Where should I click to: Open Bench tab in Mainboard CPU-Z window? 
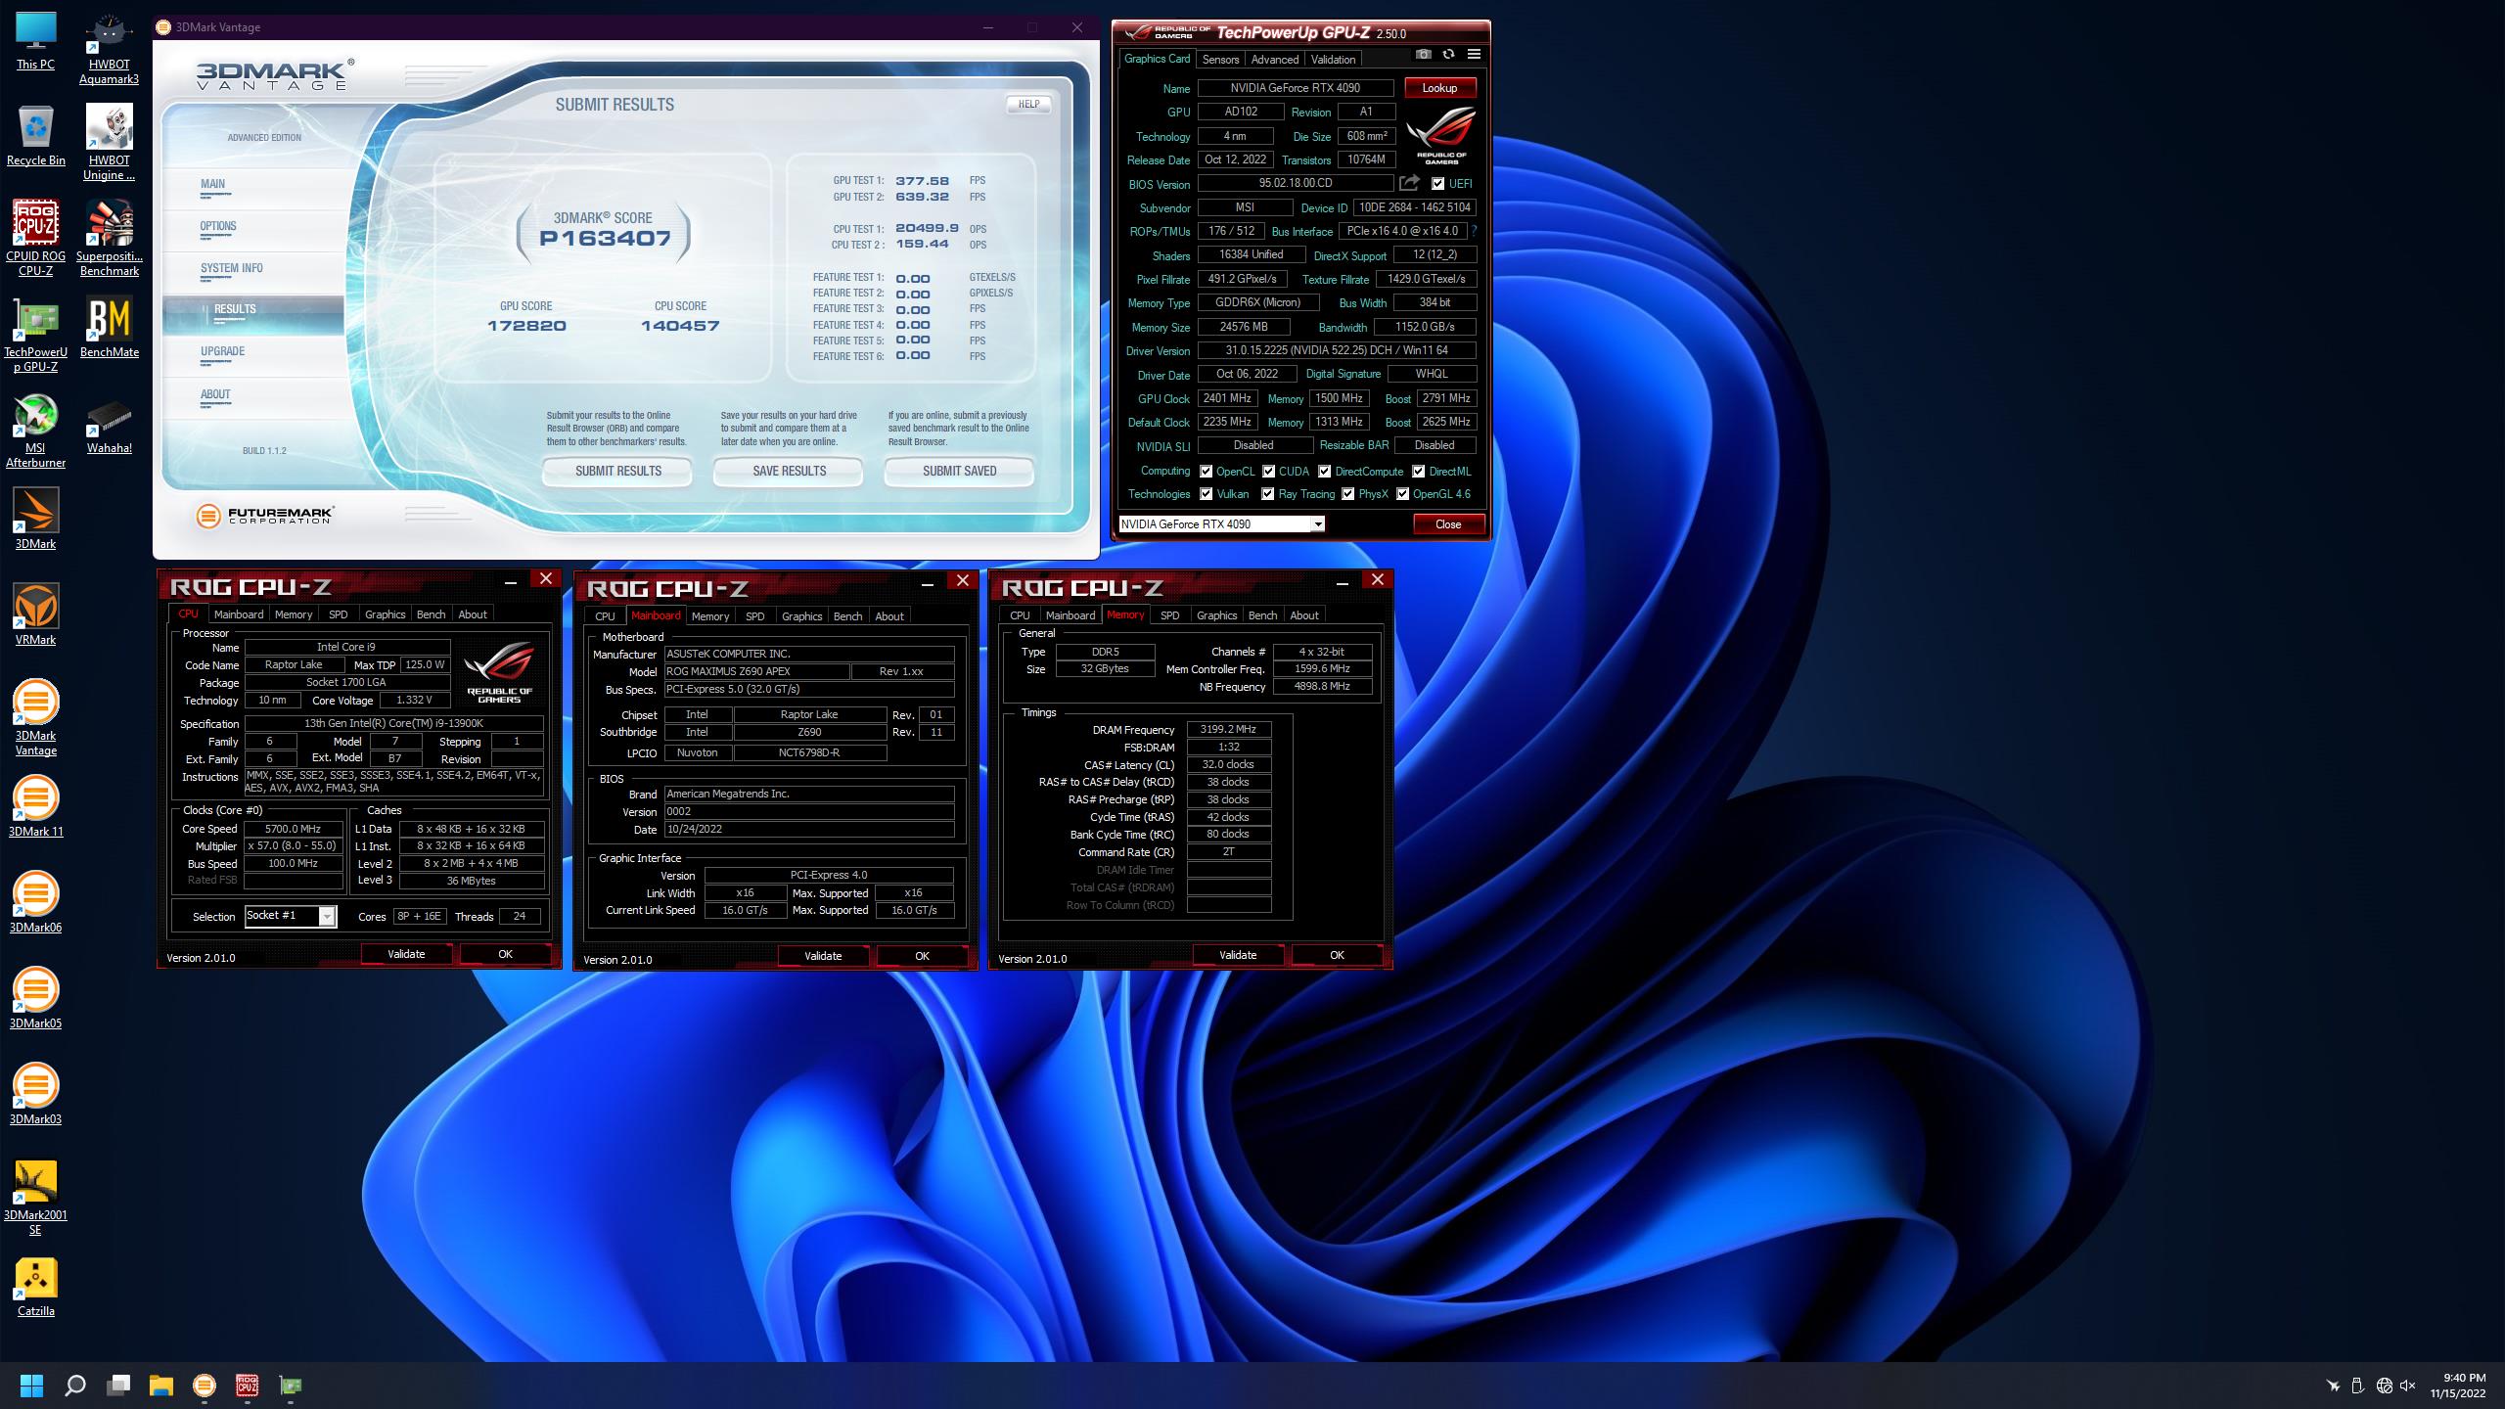pos(847,616)
